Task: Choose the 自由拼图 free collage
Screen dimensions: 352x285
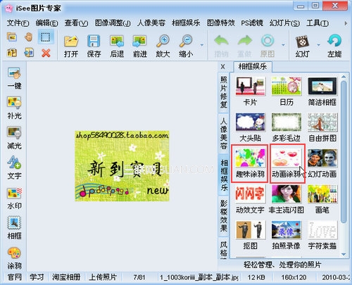Action: [x=322, y=127]
